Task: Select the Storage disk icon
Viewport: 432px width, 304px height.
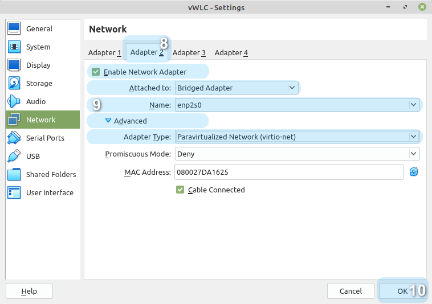Action: pos(14,83)
